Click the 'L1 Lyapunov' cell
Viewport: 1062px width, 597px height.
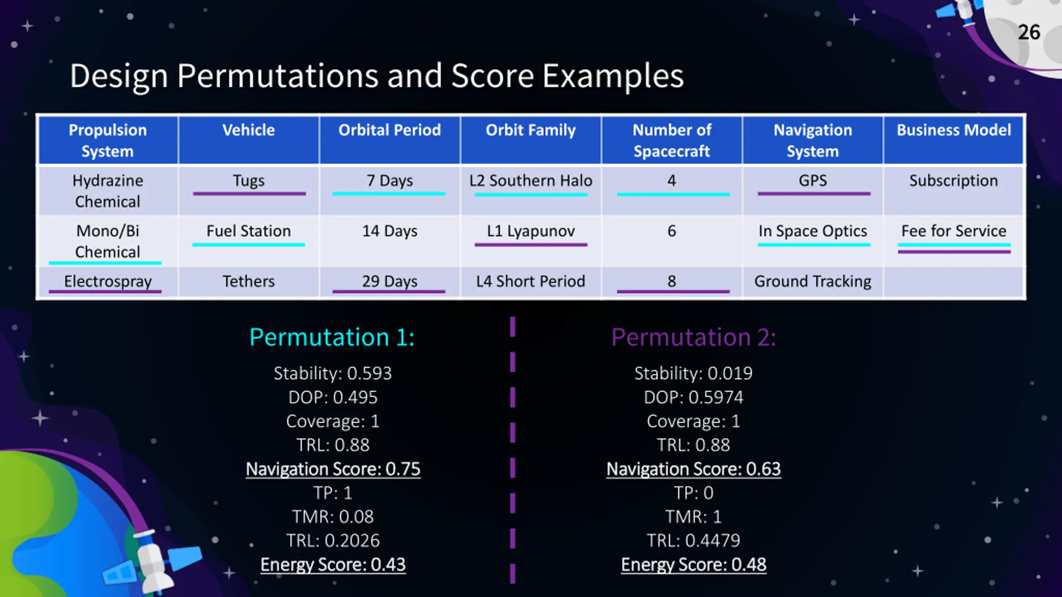pos(531,241)
